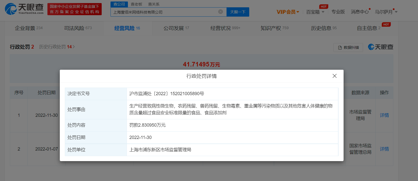Viewport: 418px width, 181px height.
Task: Open the 司法风险 tab
Action: click(78, 28)
